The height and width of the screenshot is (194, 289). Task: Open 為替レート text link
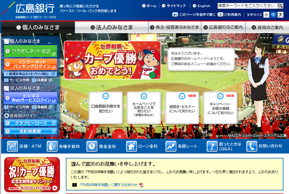(x=188, y=146)
